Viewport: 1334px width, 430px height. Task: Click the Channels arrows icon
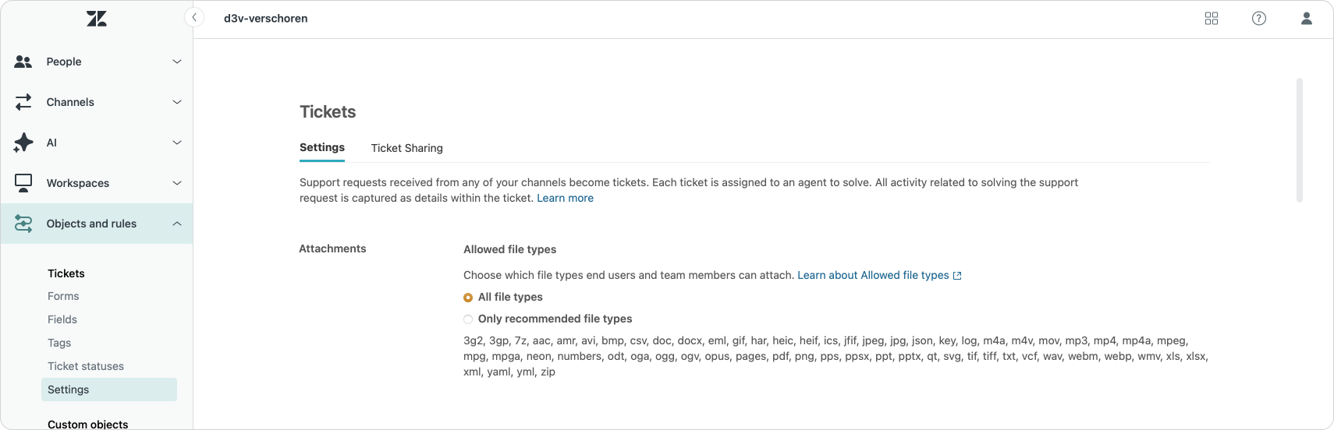[x=23, y=102]
